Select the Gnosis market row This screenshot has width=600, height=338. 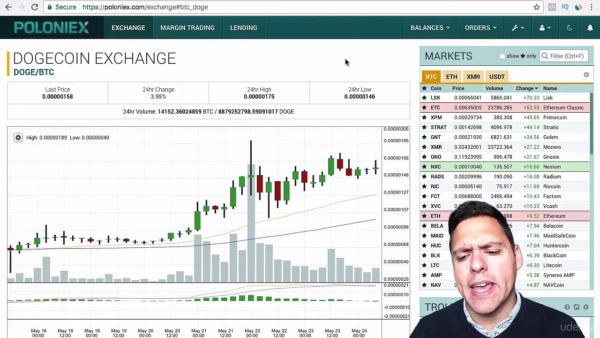coord(505,157)
